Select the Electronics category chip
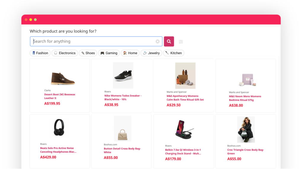 click(65, 53)
